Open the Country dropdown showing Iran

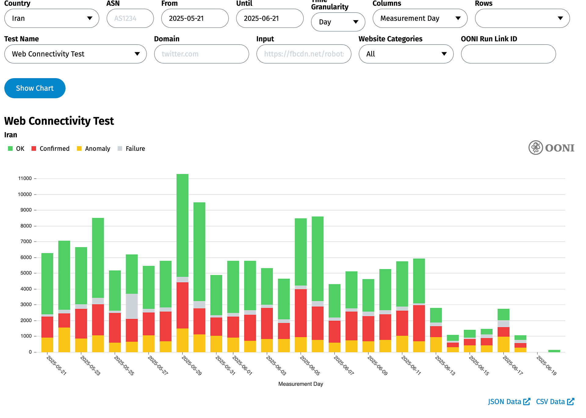[52, 18]
